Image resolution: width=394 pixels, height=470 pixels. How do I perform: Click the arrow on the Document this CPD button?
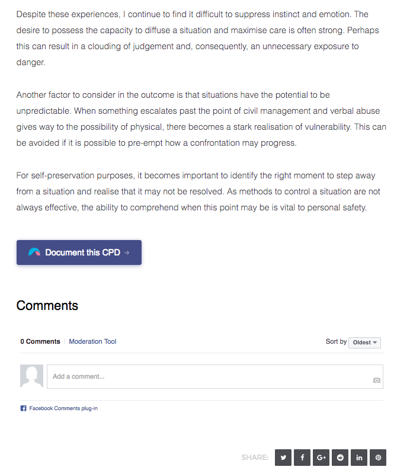127,252
